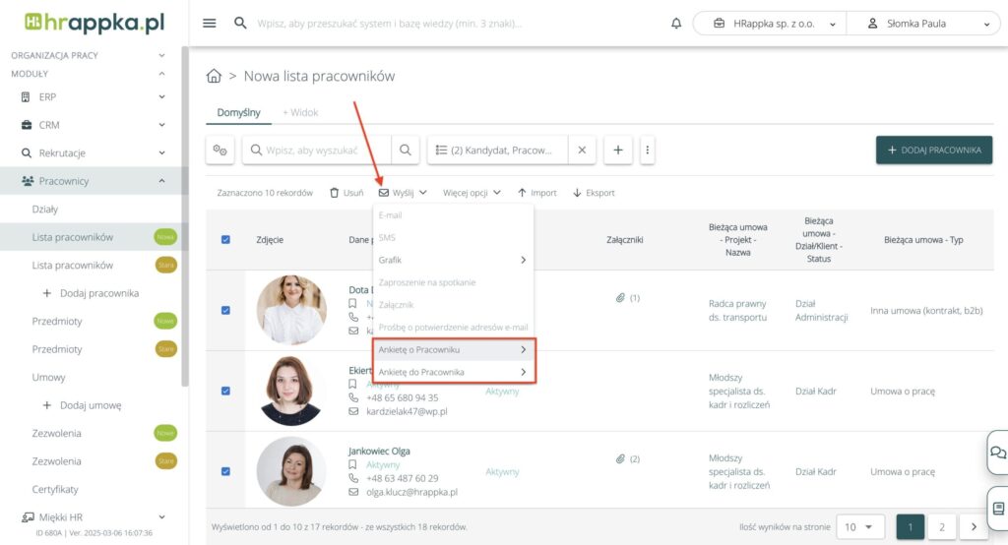Image resolution: width=1008 pixels, height=545 pixels.
Task: Click the notification bell icon
Action: pos(675,24)
